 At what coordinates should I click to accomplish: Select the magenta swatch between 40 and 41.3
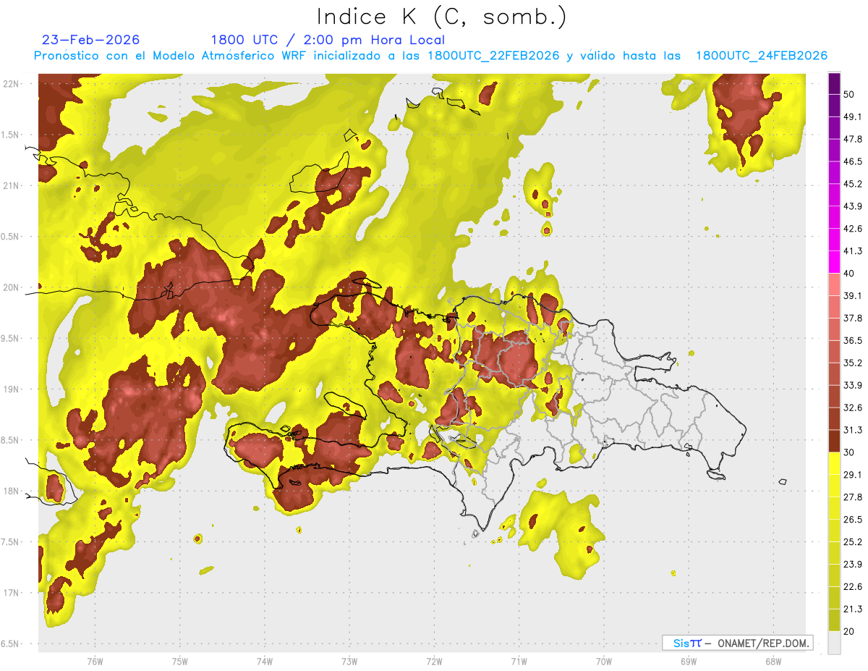click(x=834, y=262)
